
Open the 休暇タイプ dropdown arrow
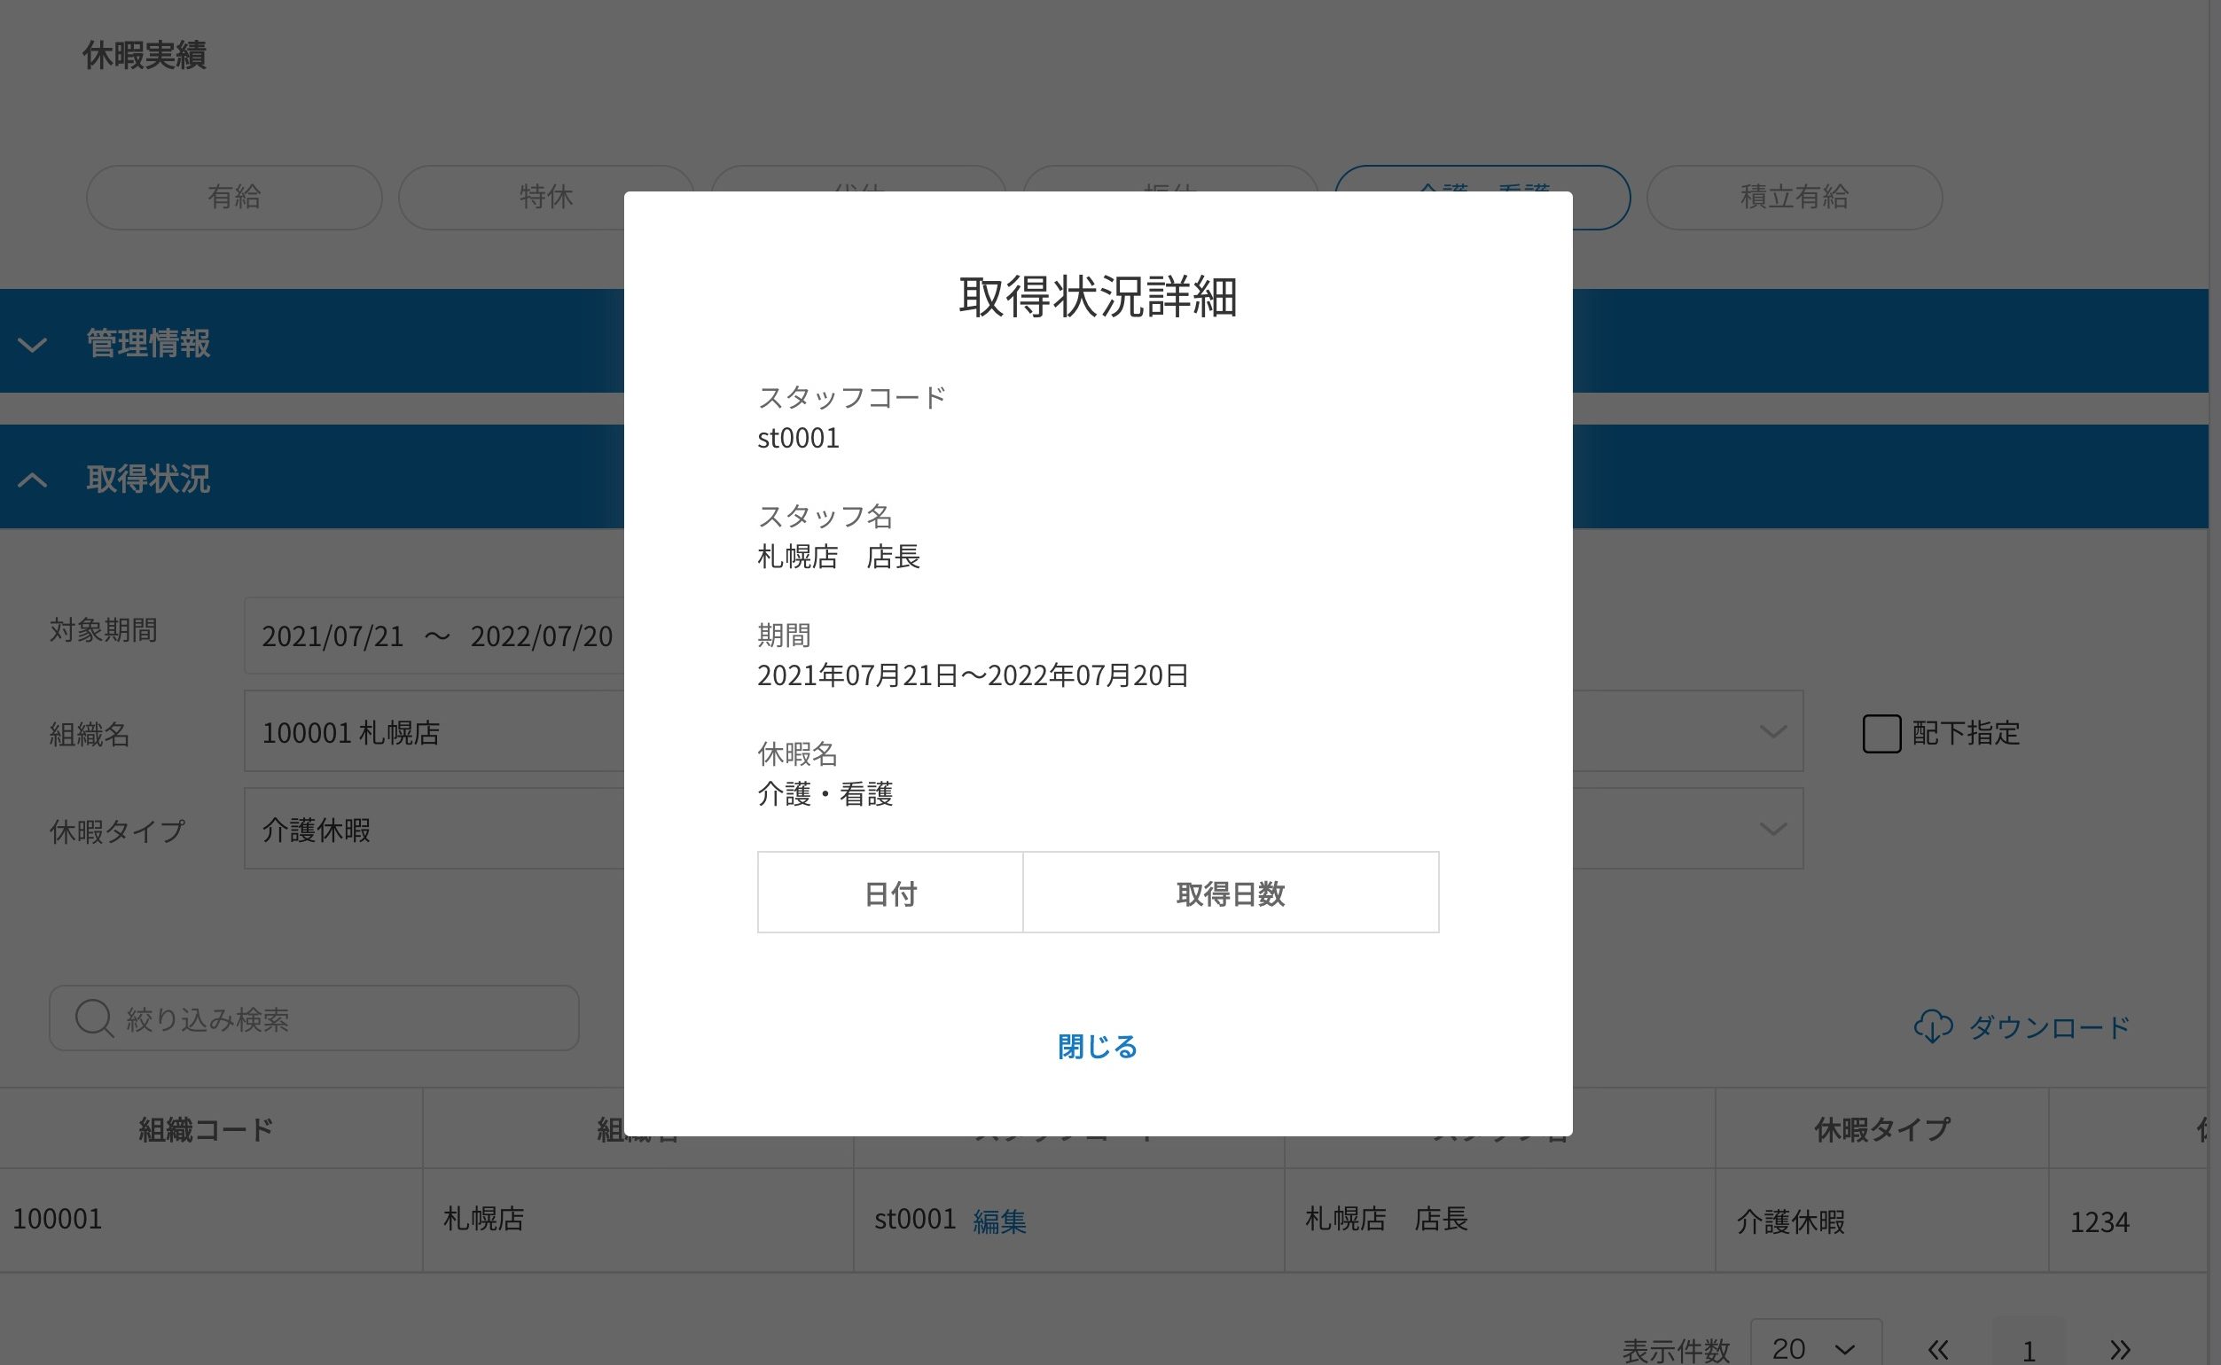1772,829
